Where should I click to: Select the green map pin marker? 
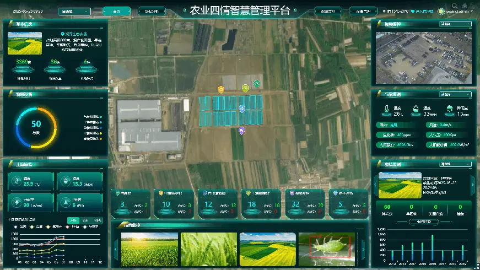tap(256, 83)
